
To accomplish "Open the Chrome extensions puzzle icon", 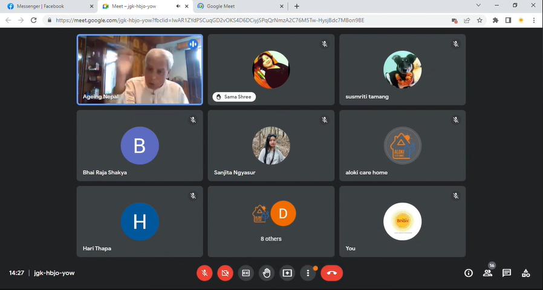I will click(x=496, y=20).
